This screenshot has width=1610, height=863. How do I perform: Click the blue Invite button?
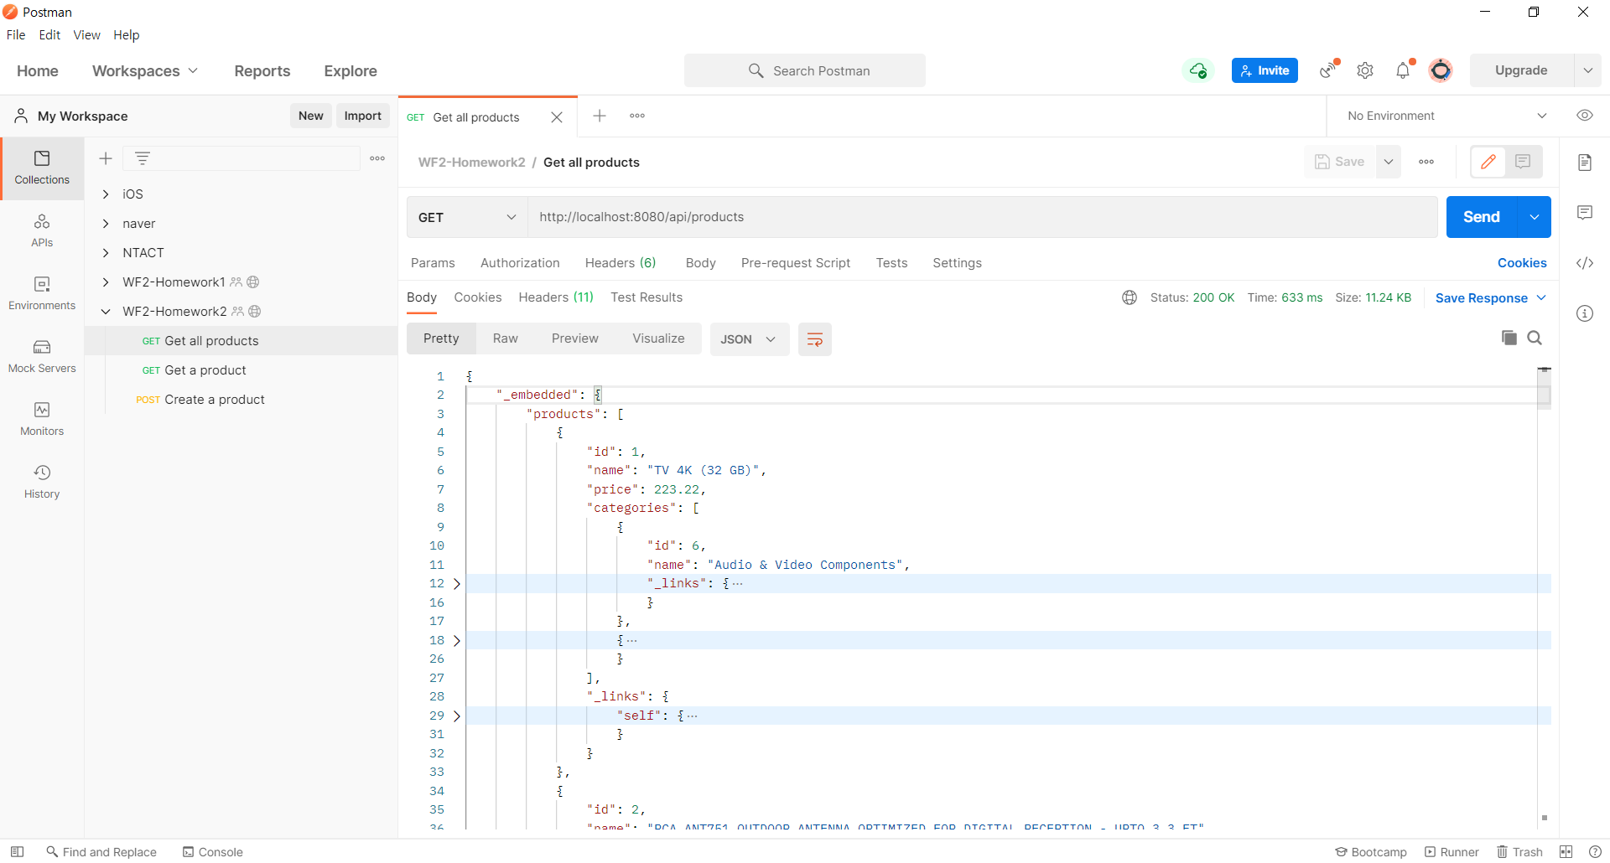point(1265,70)
